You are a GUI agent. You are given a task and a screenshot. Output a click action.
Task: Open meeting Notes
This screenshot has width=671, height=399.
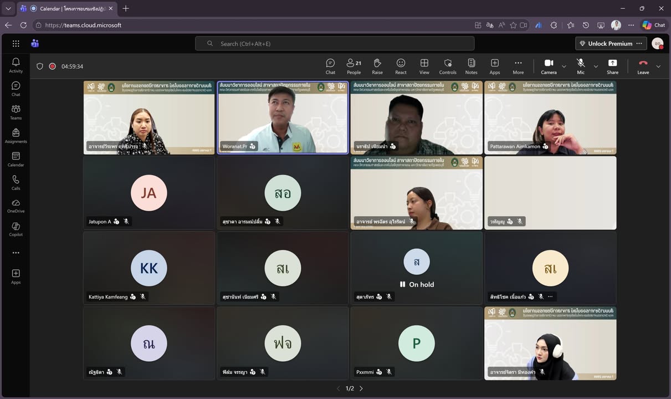point(471,66)
